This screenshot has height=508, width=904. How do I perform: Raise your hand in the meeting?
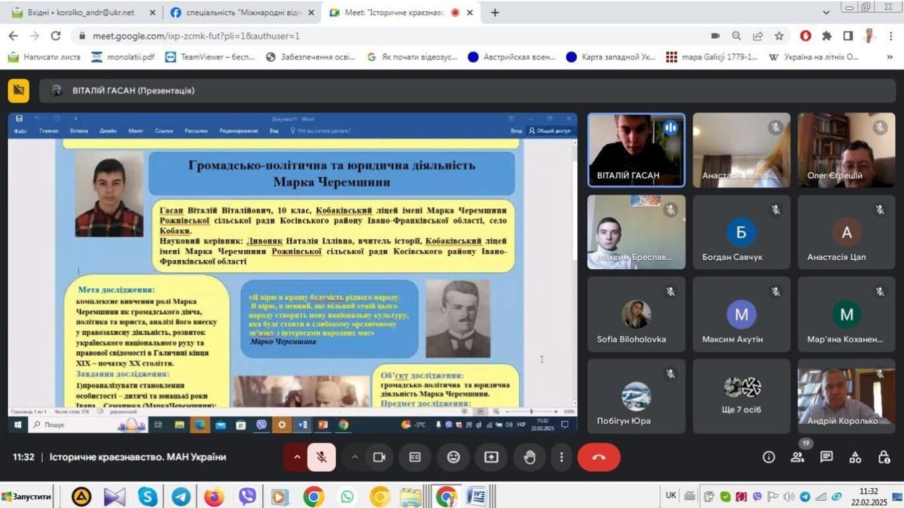coord(529,457)
